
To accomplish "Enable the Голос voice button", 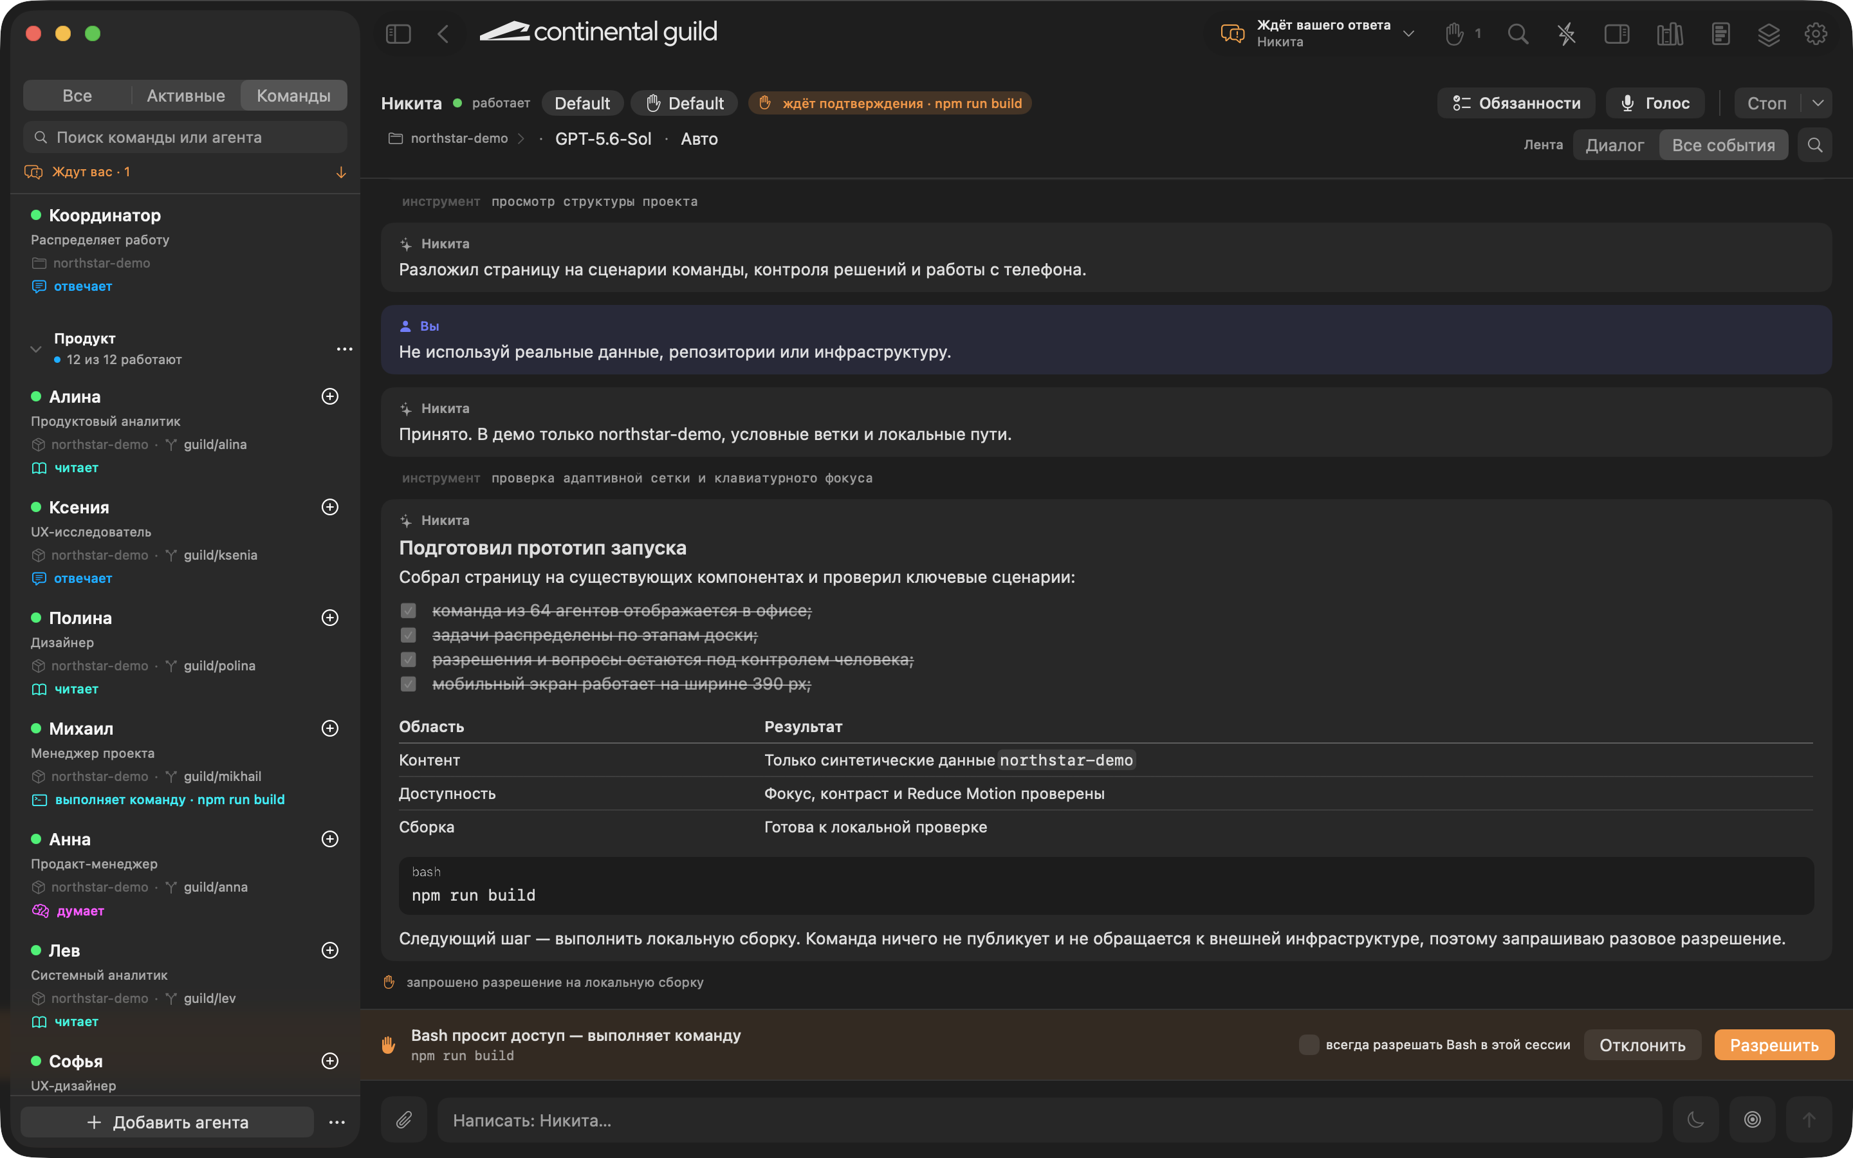I will [1655, 104].
